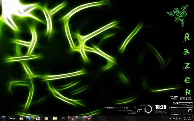This screenshot has width=194, height=121.
Task: Launch Windows Live Messenger from taskbar
Action: pos(21,118)
